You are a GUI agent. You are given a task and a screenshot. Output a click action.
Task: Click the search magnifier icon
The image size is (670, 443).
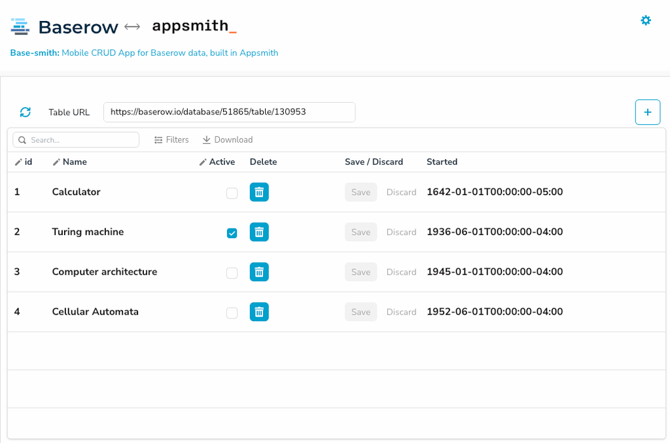(x=22, y=139)
